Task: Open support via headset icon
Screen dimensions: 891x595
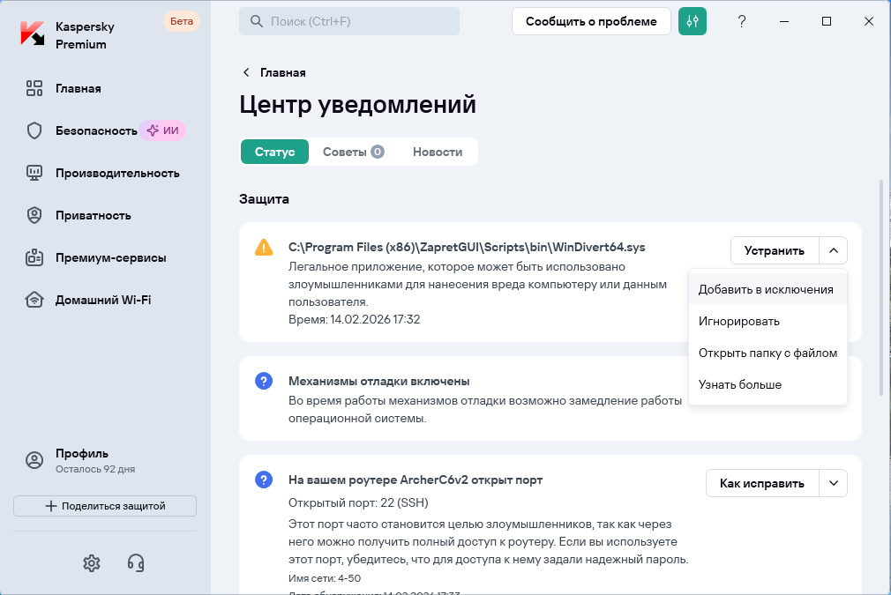Action: click(x=137, y=563)
